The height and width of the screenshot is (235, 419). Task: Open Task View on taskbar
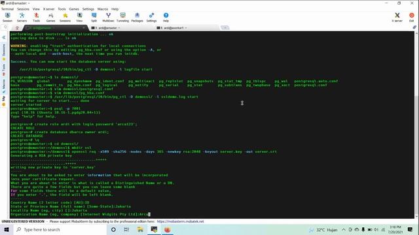pos(126,230)
